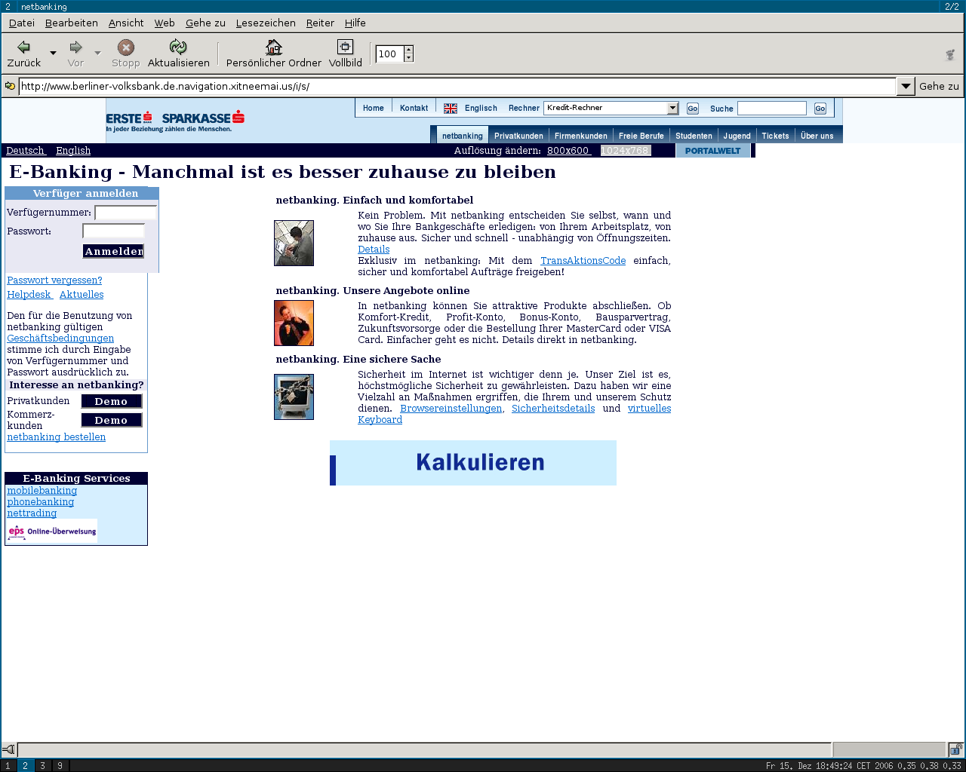Viewport: 966px width, 772px height.
Task: Toggle Vollbild fullscreen icon
Action: (x=345, y=47)
